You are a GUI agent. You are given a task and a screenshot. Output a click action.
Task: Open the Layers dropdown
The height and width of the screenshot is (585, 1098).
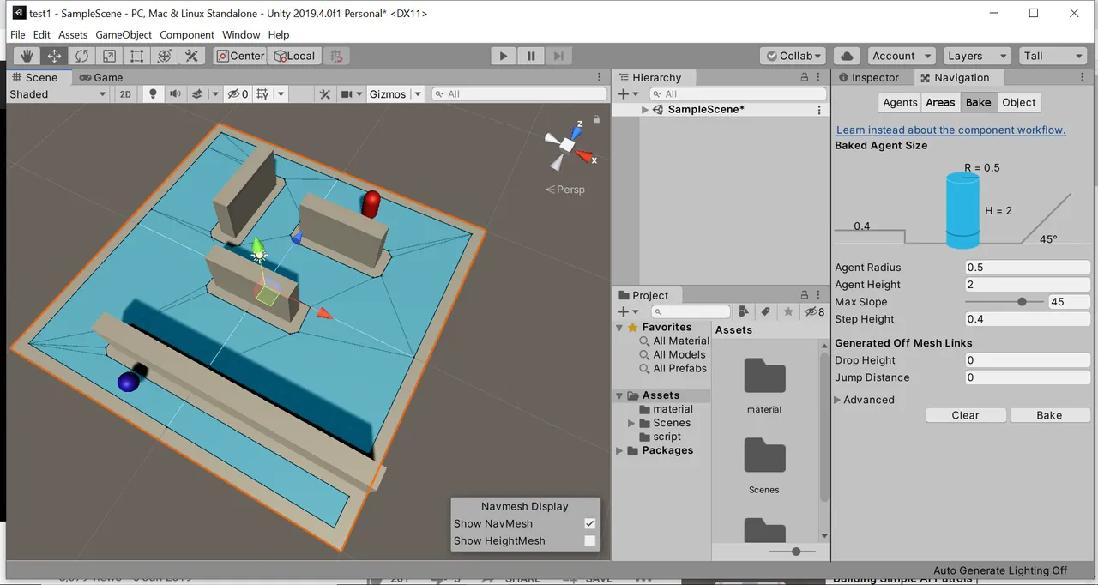click(976, 56)
